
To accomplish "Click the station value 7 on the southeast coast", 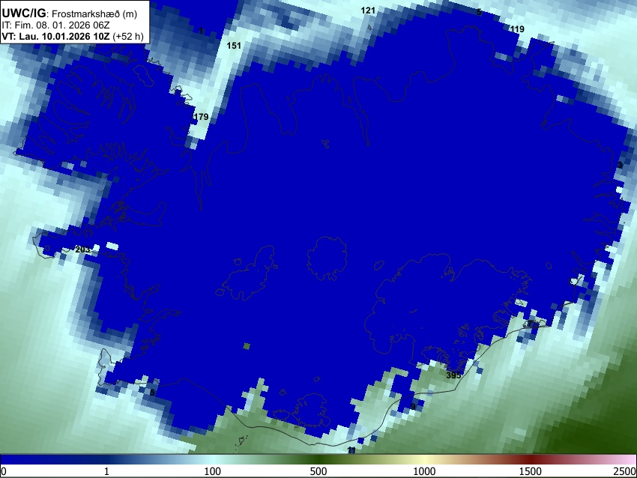I will [x=530, y=324].
